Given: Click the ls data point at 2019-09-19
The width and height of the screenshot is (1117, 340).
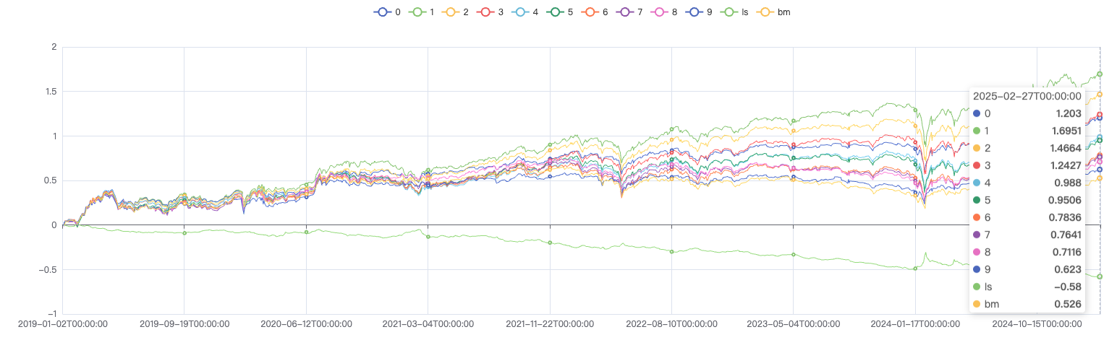Looking at the screenshot, I should click(x=184, y=233).
